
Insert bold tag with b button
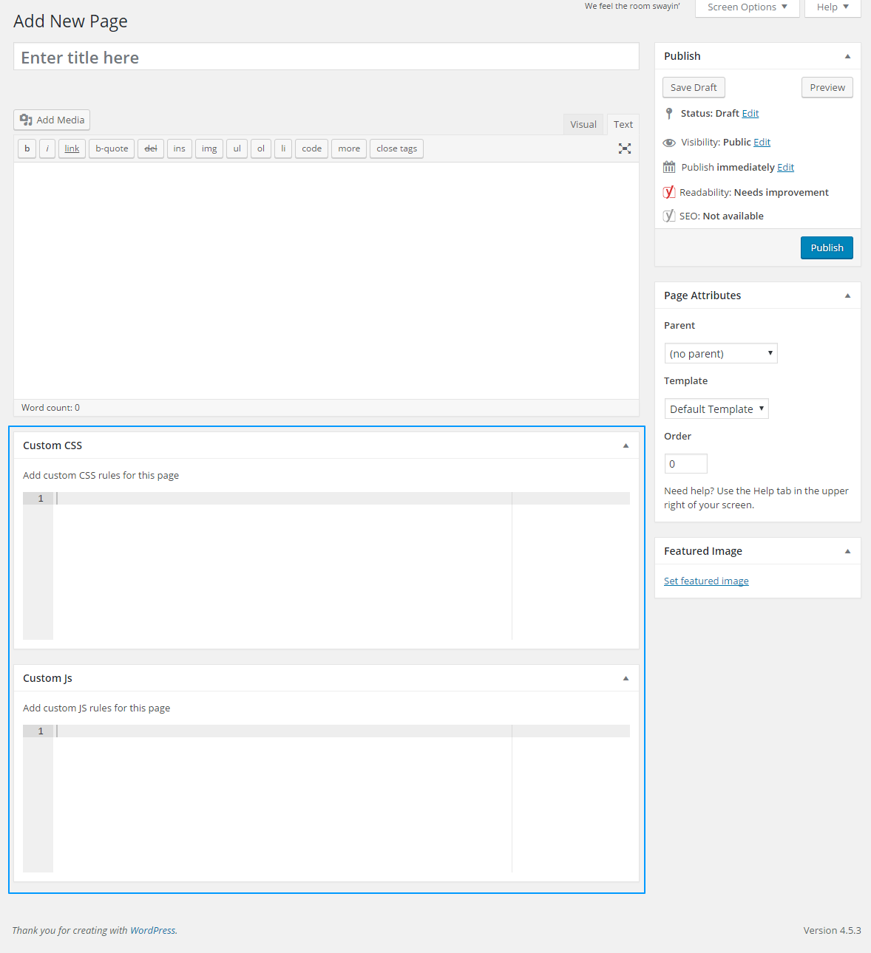[x=27, y=148]
